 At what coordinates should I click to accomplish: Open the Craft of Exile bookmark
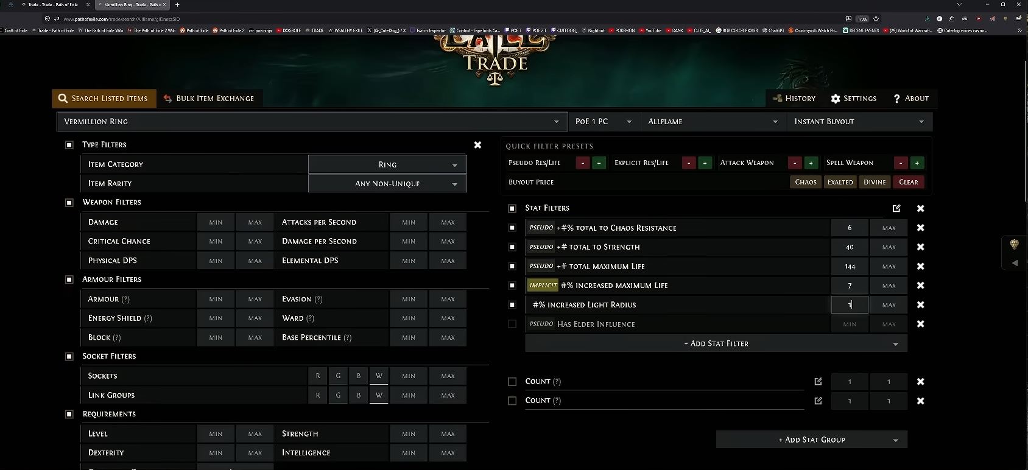15,30
